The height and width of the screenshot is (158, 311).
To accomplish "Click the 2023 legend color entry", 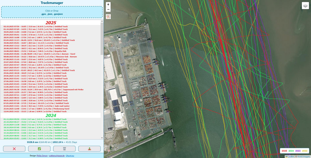I will (298, 151).
